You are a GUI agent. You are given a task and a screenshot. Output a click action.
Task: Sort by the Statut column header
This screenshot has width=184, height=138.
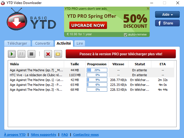pyautogui.click(x=140, y=64)
